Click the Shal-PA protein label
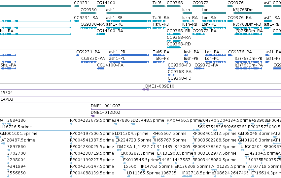 [9, 65]
